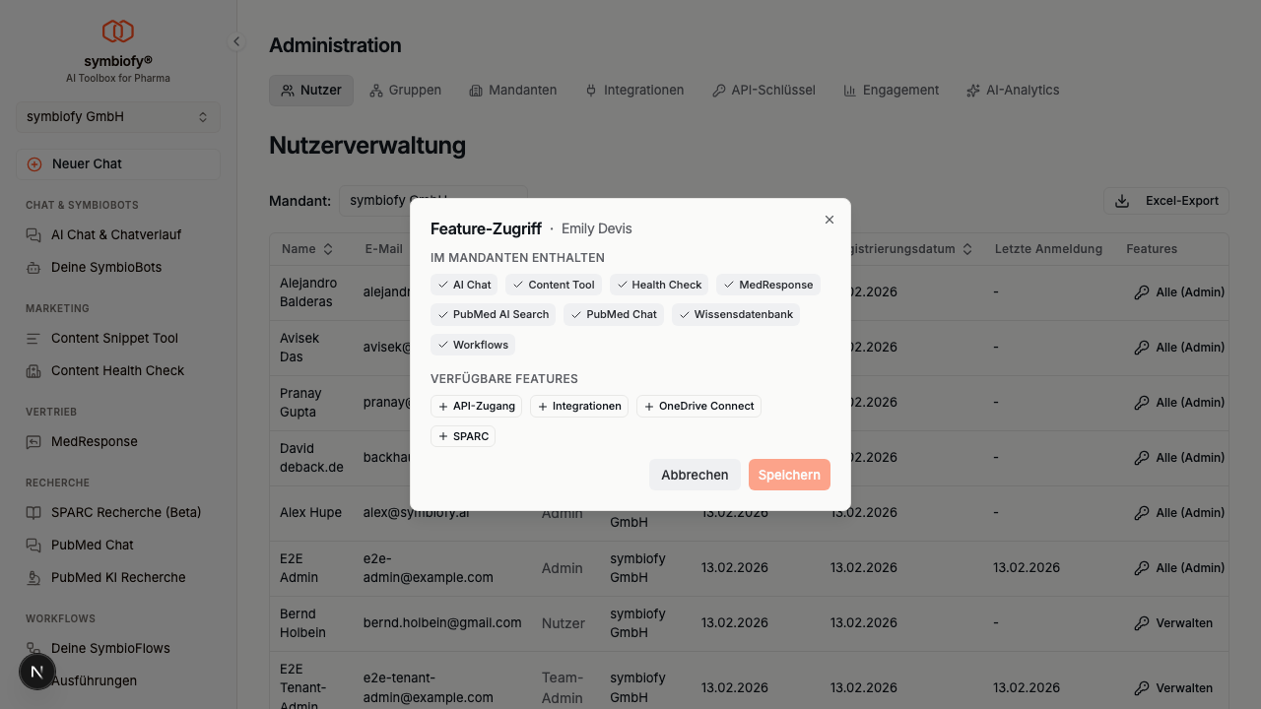
Task: Collapse the sidebar with the chevron
Action: pos(235,41)
